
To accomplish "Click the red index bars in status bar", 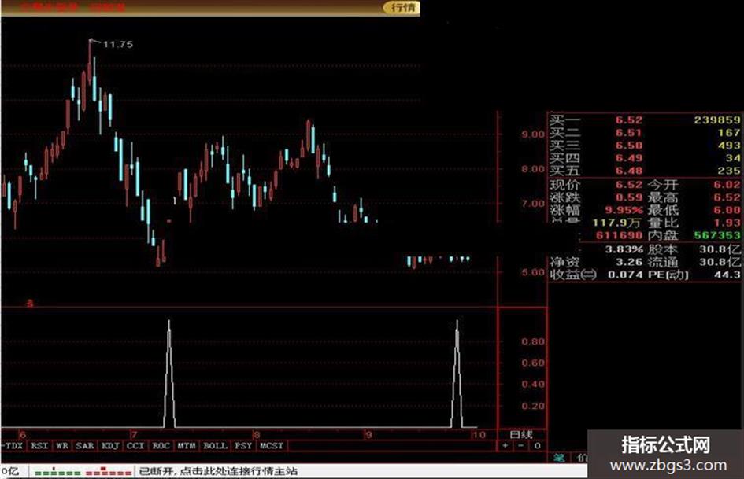I will click(x=109, y=472).
